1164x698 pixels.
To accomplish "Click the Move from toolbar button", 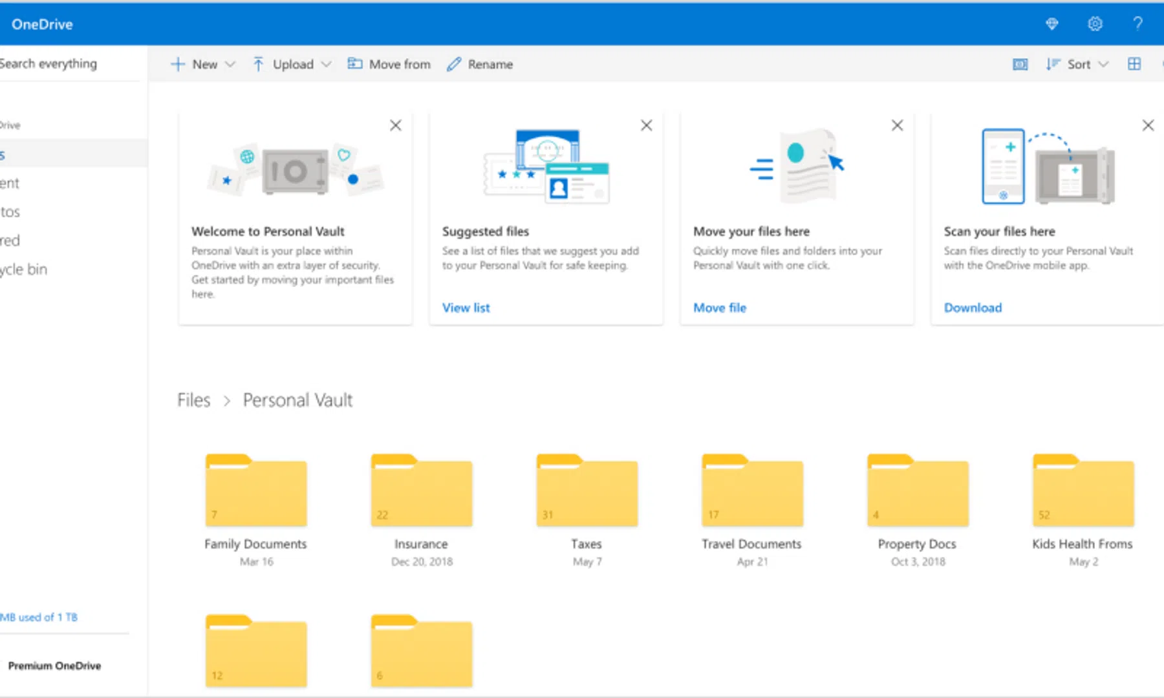I will click(389, 64).
